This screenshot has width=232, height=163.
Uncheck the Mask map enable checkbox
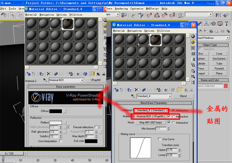tap(169, 123)
